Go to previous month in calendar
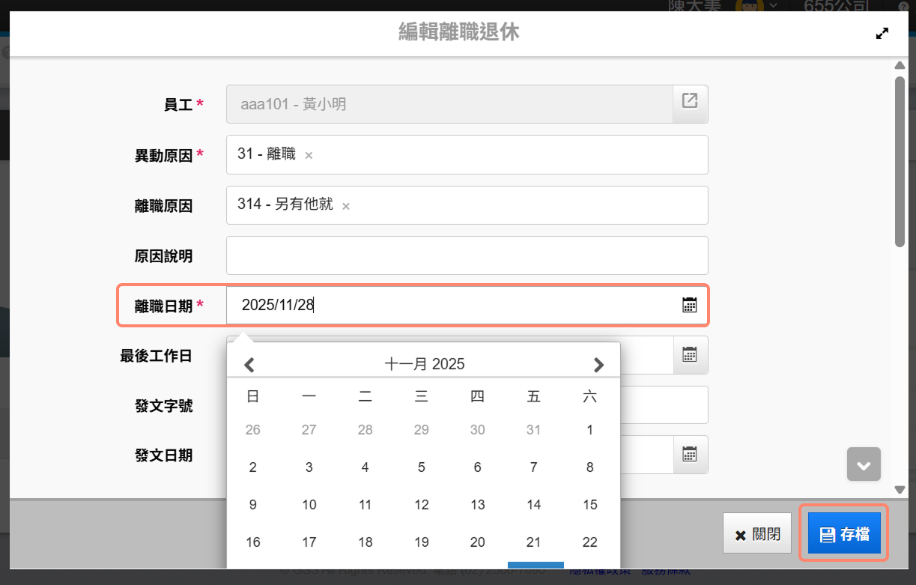The height and width of the screenshot is (585, 916). pyautogui.click(x=250, y=365)
